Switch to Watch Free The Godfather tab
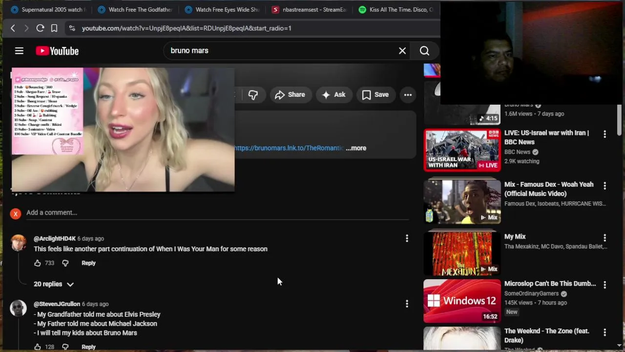The width and height of the screenshot is (625, 352). pos(135,10)
